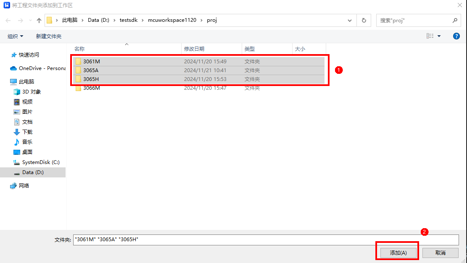Click the 取消 button
The height and width of the screenshot is (263, 467).
tap(440, 253)
